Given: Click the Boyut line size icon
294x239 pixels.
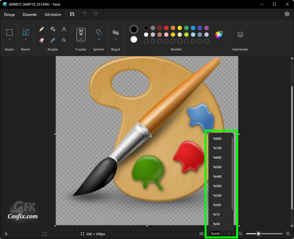Looking at the screenshot, I should [x=116, y=32].
